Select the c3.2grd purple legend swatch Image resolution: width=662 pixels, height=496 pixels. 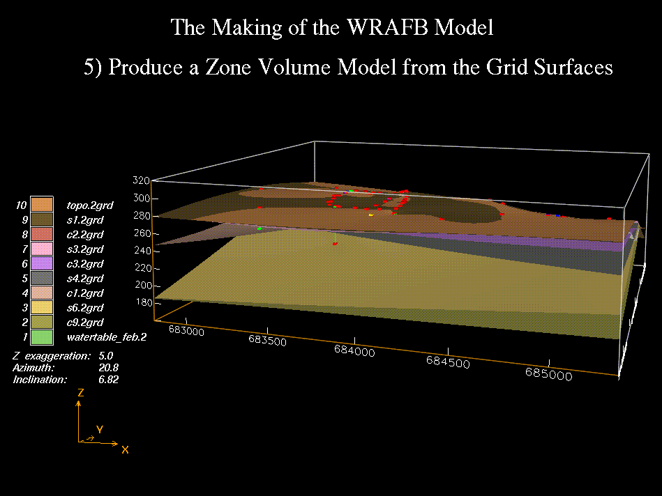click(43, 263)
